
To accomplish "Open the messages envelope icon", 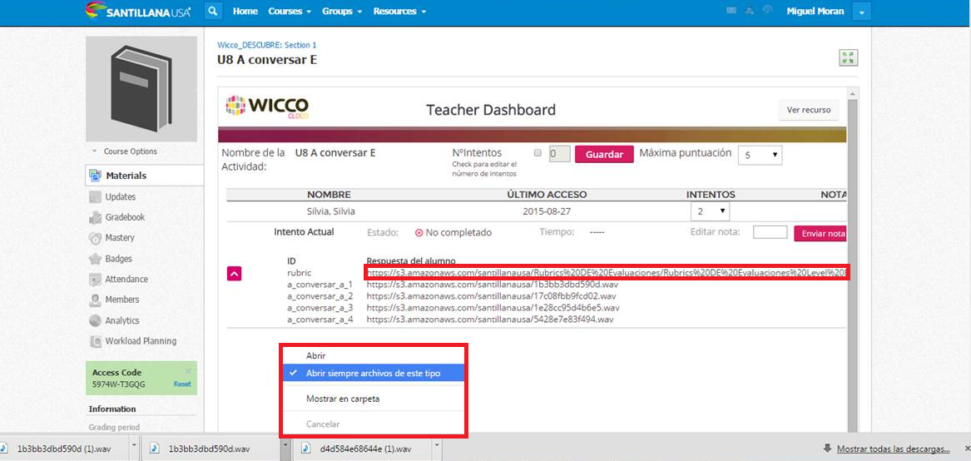I will pos(732,11).
